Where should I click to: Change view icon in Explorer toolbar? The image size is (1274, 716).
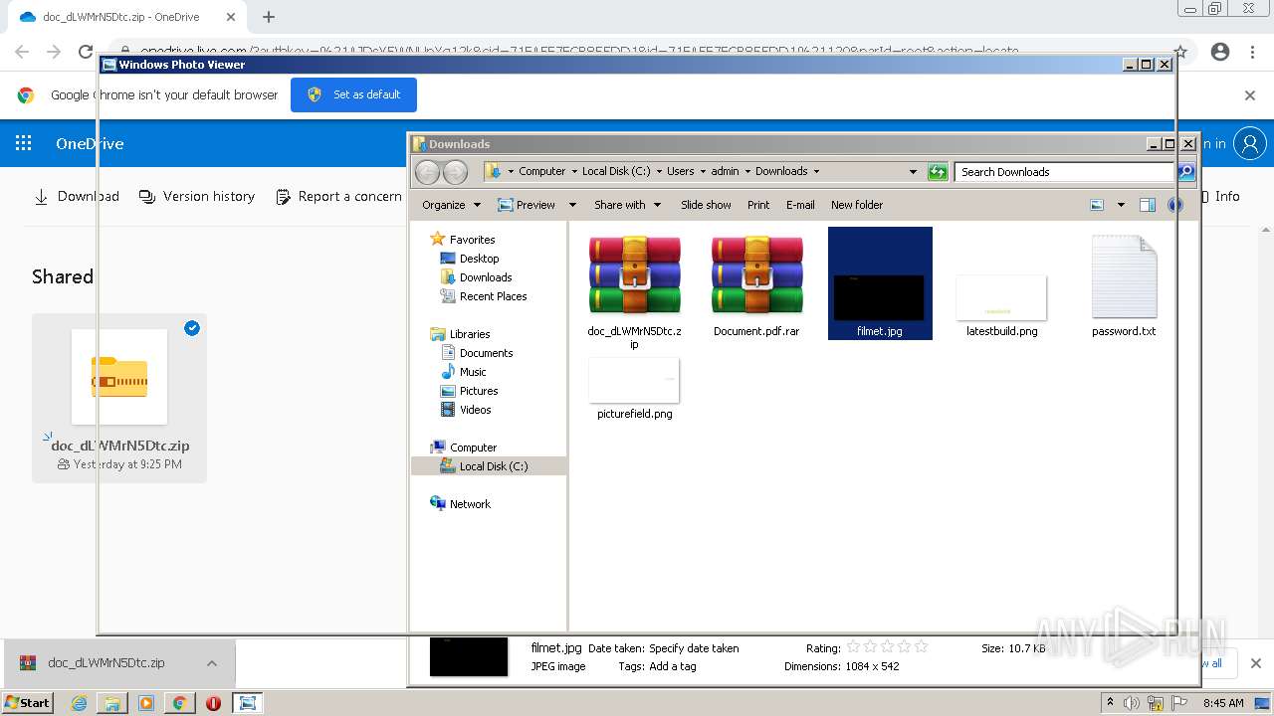pos(1097,205)
